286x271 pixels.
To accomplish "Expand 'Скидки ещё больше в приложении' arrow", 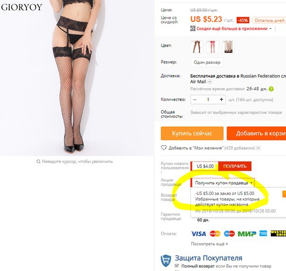I will pos(270,28).
